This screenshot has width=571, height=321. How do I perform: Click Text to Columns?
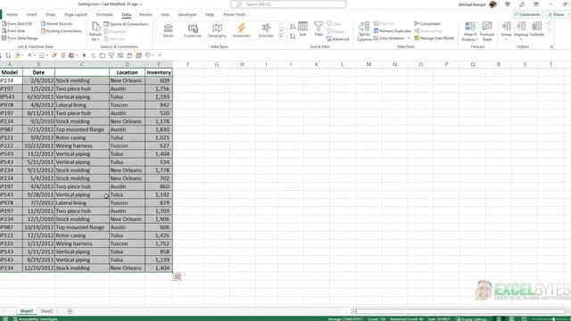click(x=364, y=32)
